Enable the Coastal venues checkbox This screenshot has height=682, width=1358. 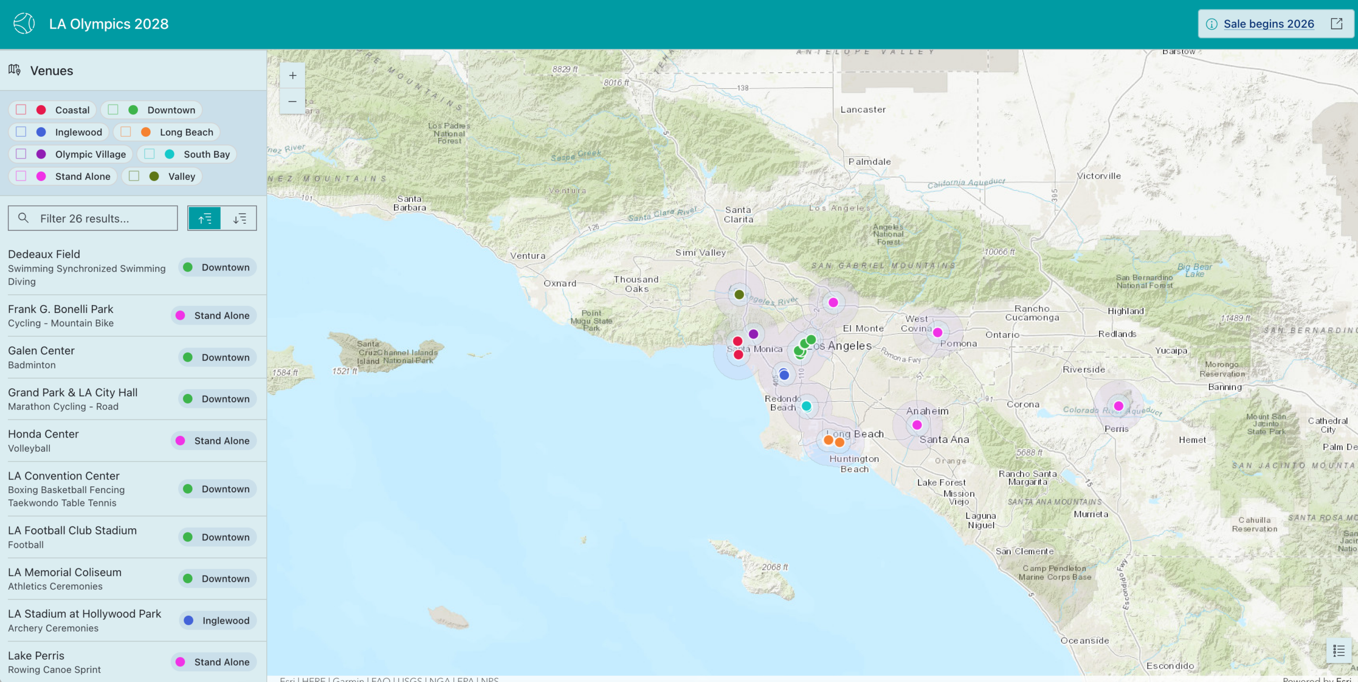point(21,109)
